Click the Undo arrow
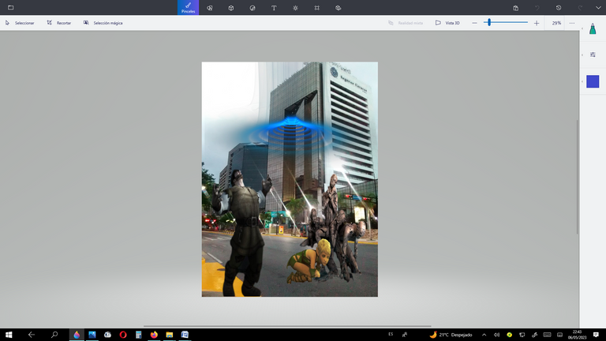 [537, 8]
